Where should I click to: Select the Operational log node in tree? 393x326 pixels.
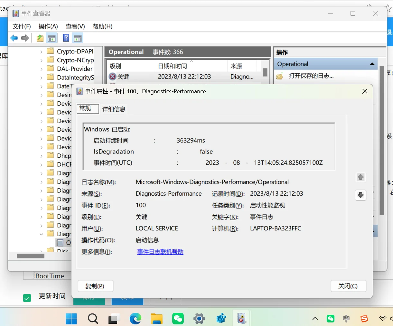[x=63, y=243]
